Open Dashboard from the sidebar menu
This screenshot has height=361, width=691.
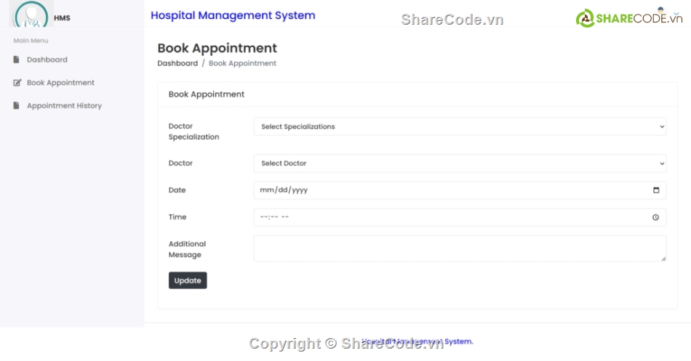[47, 60]
